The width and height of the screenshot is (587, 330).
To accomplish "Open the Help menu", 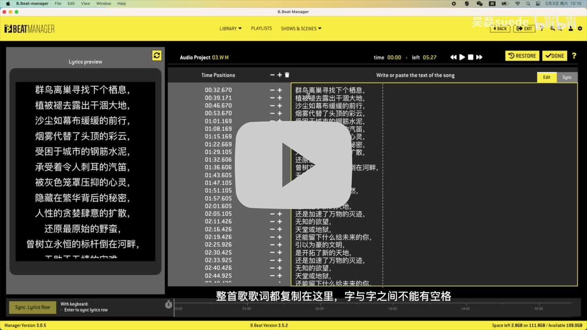I will point(122,3).
